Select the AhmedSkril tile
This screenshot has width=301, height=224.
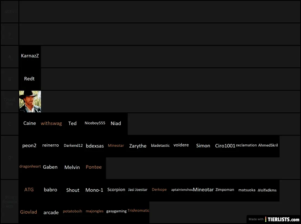coord(268,145)
